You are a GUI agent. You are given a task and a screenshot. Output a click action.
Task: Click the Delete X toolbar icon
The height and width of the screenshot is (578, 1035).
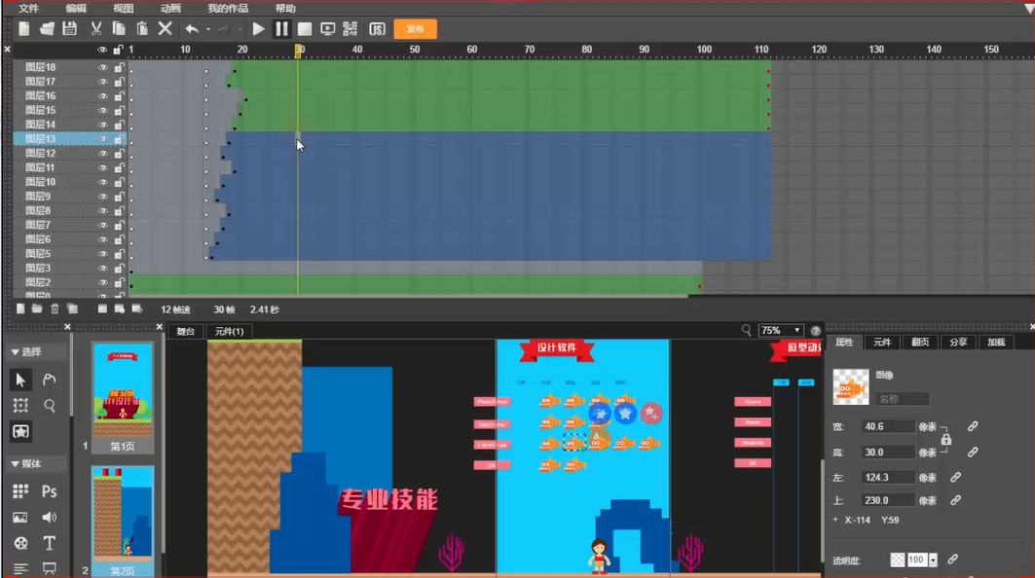[165, 29]
